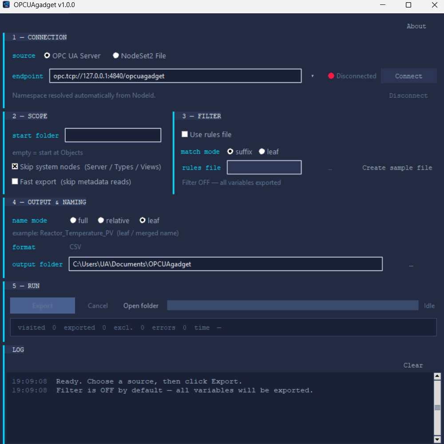Click the '1 — CONNECTION' section header

[40, 37]
